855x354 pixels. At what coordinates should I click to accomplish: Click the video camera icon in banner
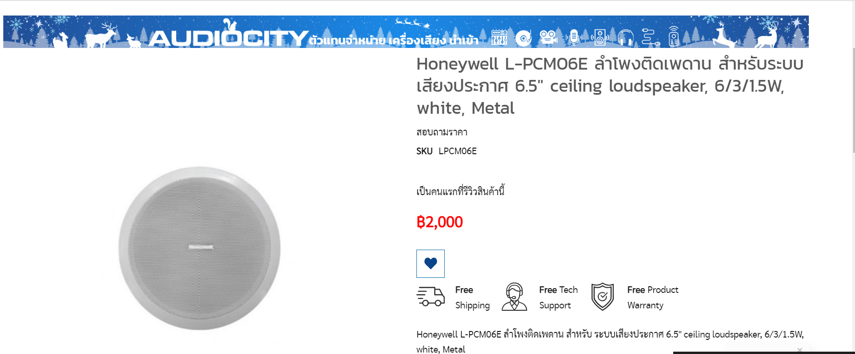coord(548,37)
